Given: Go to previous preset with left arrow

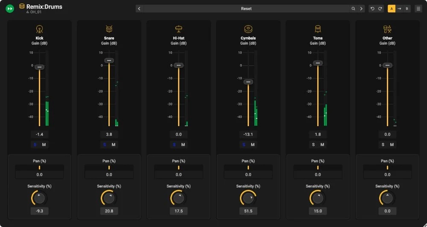Looking at the screenshot, I should tap(139, 9).
